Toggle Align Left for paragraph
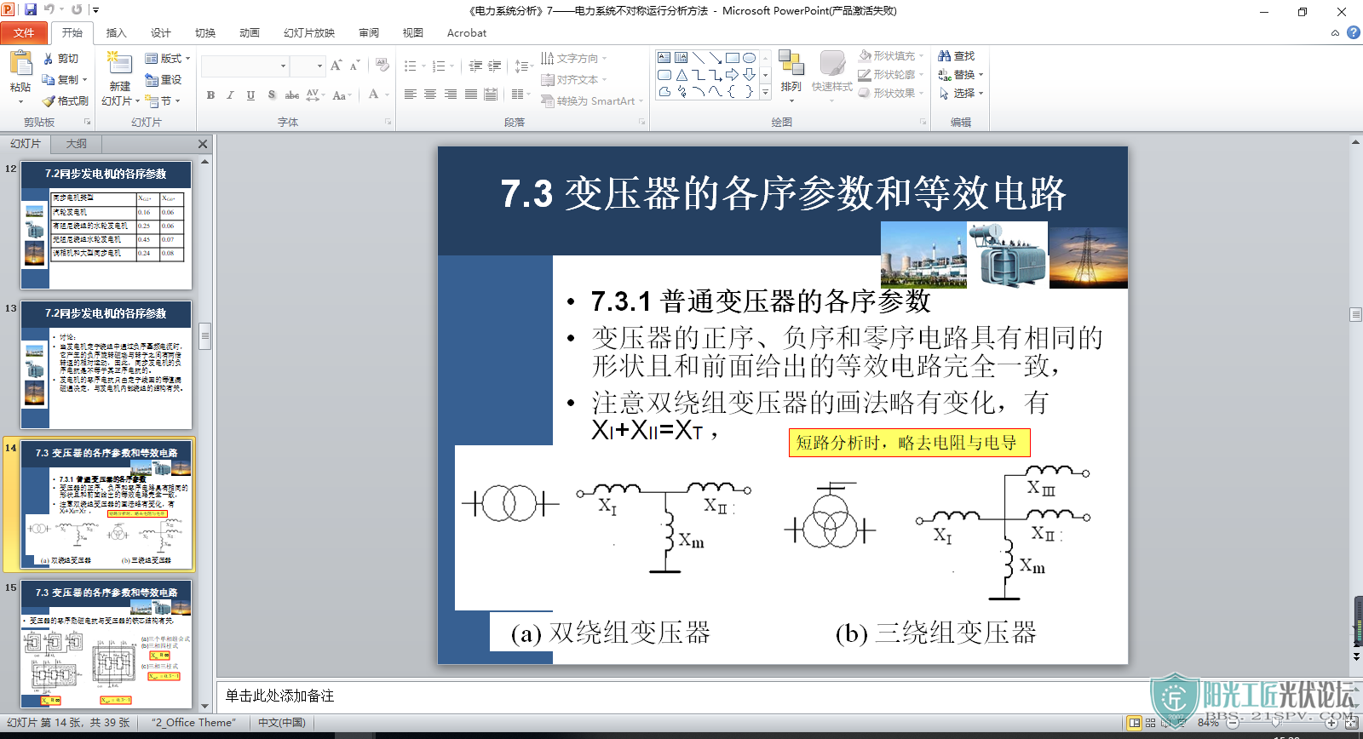 [410, 95]
